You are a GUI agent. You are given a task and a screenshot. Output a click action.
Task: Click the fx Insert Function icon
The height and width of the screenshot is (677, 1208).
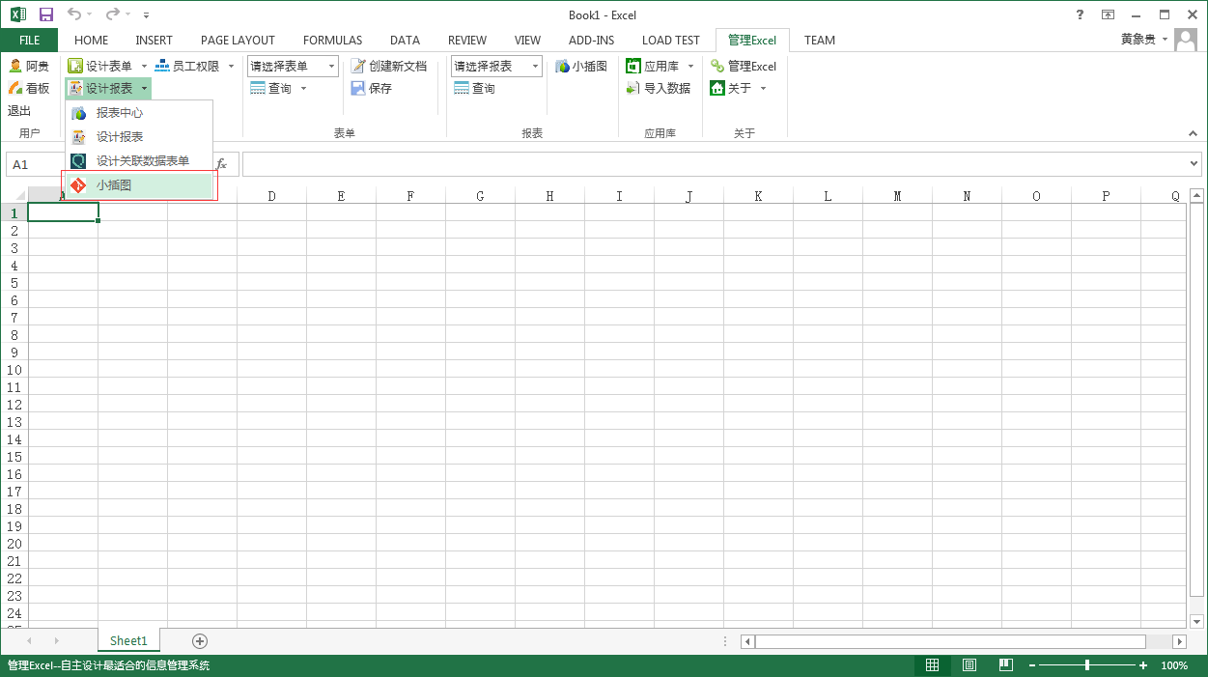(x=221, y=164)
